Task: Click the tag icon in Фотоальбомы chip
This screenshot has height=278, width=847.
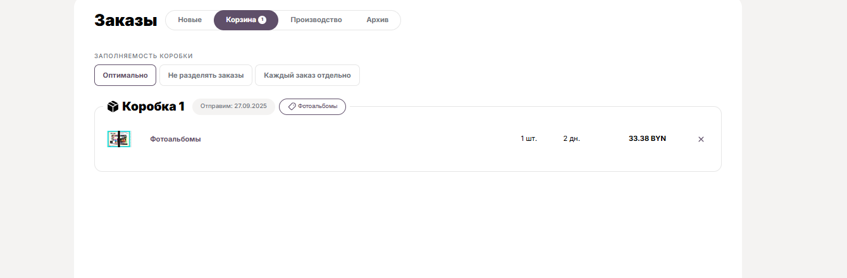Action: click(x=292, y=107)
